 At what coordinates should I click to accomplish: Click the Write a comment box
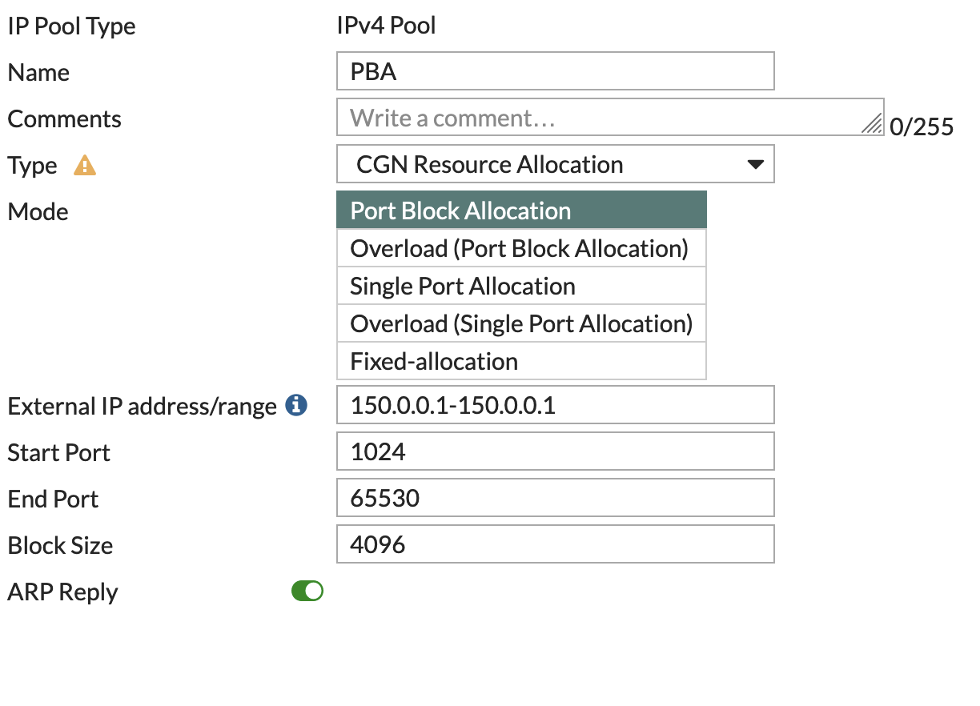560,117
